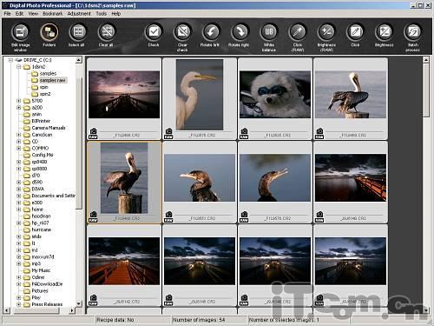434x326 pixels.
Task: Click the folder tree scroll-up arrow
Action: pyautogui.click(x=79, y=60)
